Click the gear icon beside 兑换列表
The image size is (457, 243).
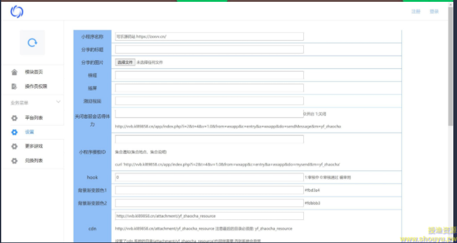click(14, 161)
